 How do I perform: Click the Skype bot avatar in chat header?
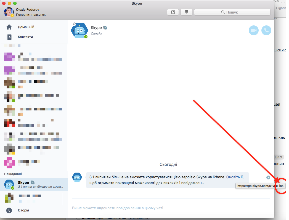79,30
